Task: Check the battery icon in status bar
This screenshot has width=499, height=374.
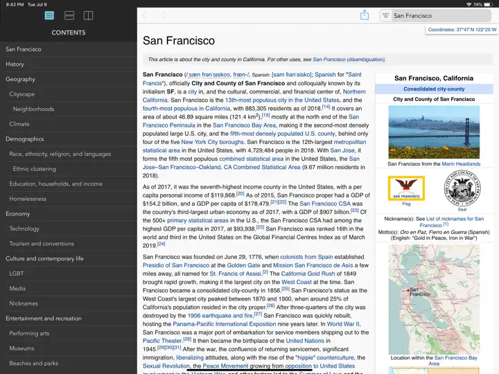Action: 489,4
